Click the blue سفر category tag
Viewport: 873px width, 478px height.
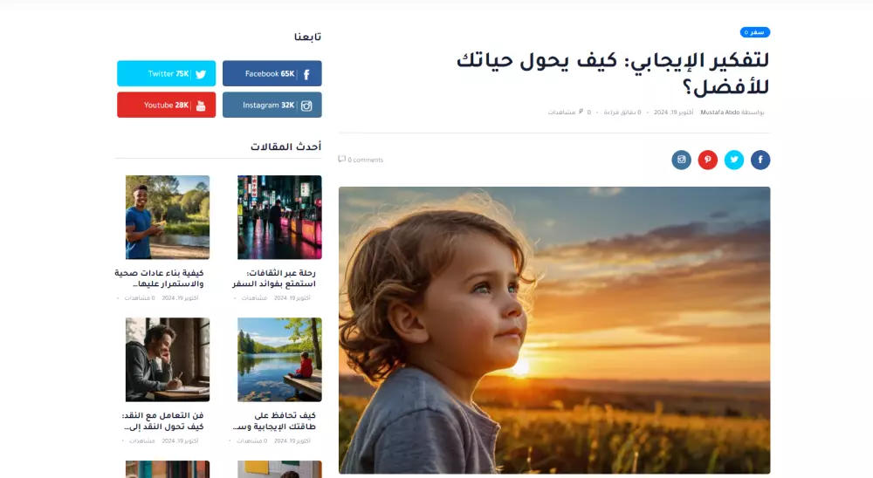tap(755, 32)
